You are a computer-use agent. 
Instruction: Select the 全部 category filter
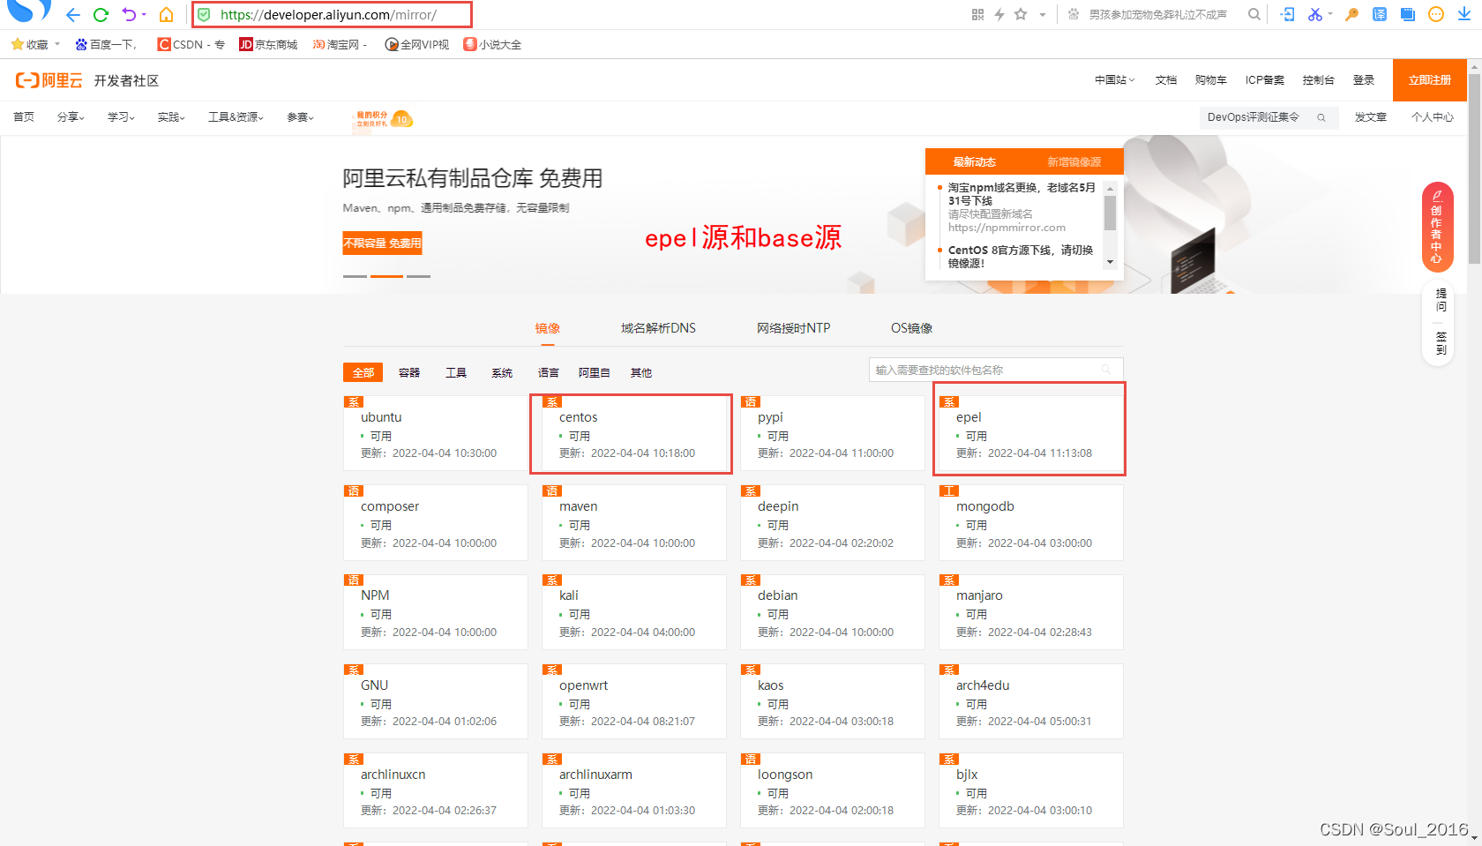point(363,372)
